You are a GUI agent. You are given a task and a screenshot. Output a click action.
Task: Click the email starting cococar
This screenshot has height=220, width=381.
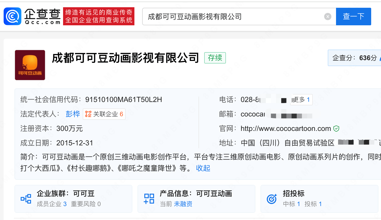click(x=276, y=114)
